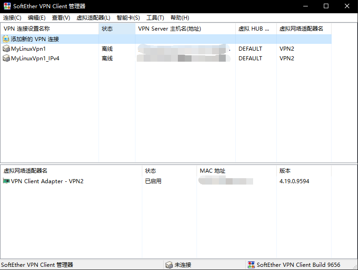The width and height of the screenshot is (358, 270).
Task: Select the 添加新的 VPN 连接 row text
Action: click(35, 39)
